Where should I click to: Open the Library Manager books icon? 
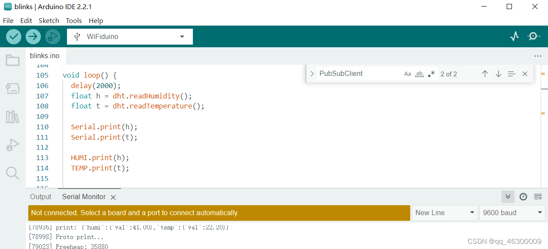click(x=13, y=117)
